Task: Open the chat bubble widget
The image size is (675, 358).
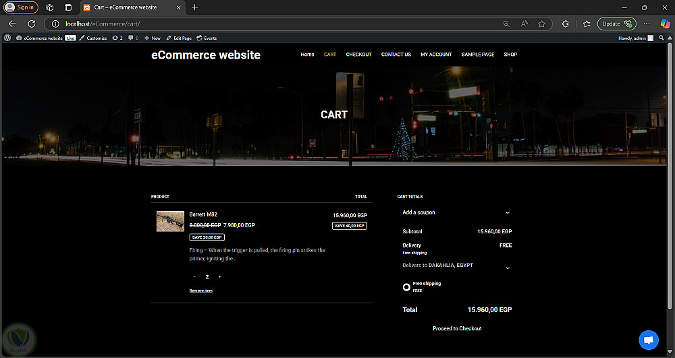Action: [648, 340]
